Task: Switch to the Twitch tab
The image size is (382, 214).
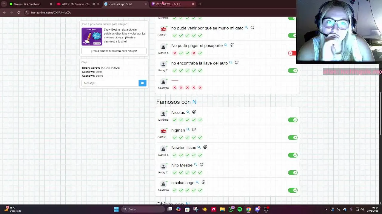Action: click(172, 4)
